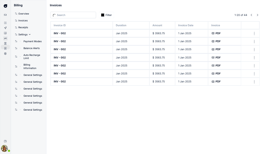Click the sliders icon beside Billing Information
This screenshot has height=154, width=264.
tap(16, 66)
